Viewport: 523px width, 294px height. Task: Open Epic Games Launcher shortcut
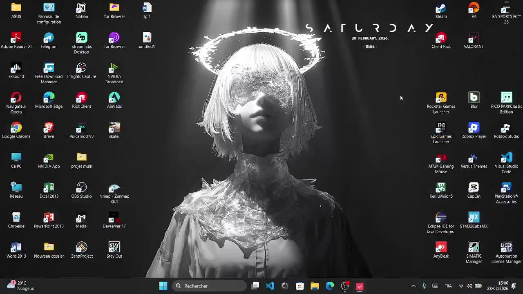441,133
